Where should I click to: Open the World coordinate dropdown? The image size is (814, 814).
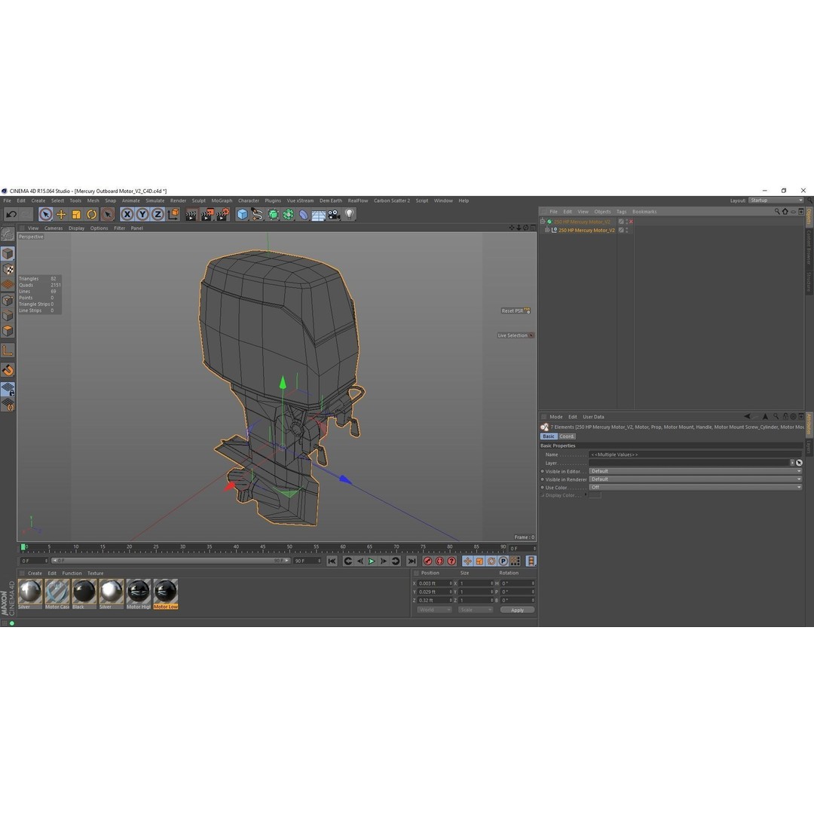pos(434,610)
